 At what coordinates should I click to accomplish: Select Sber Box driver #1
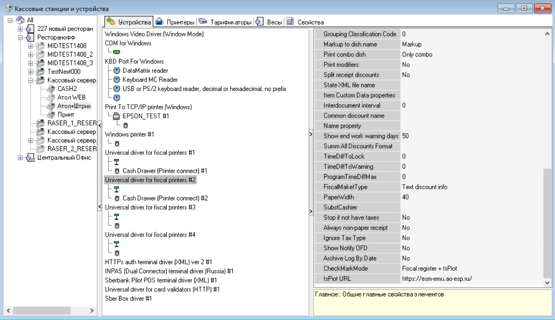click(128, 299)
